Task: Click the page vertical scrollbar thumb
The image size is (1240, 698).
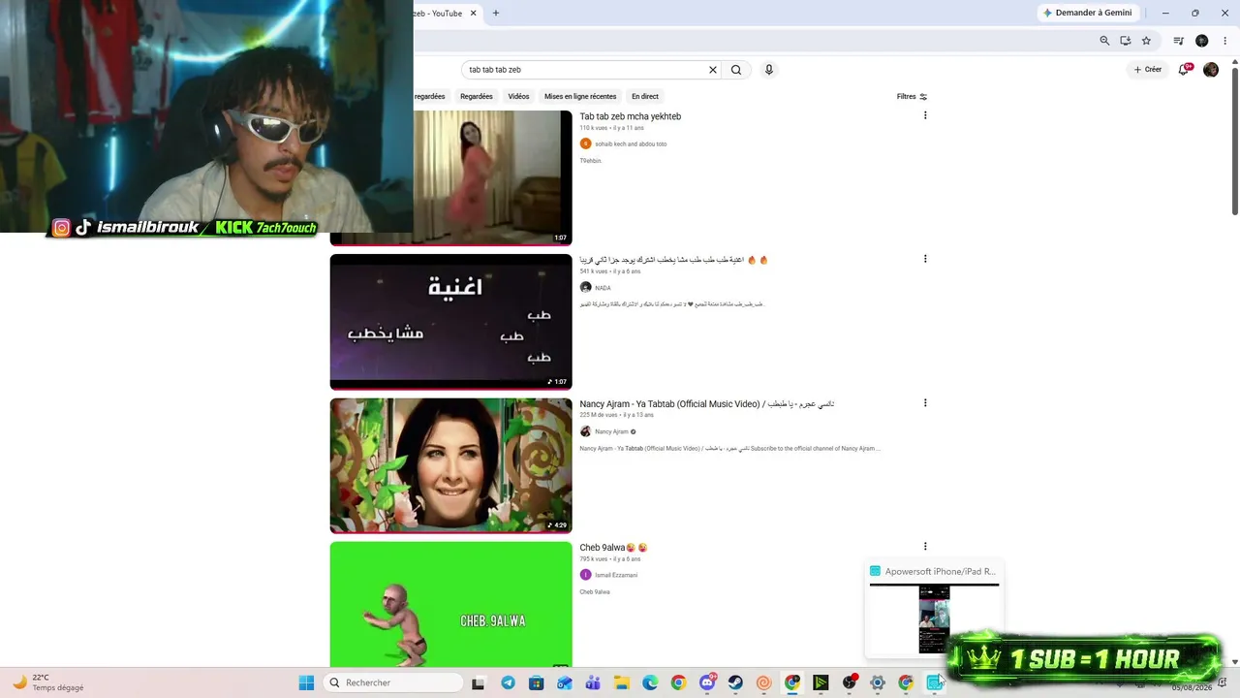Action: click(x=1235, y=141)
